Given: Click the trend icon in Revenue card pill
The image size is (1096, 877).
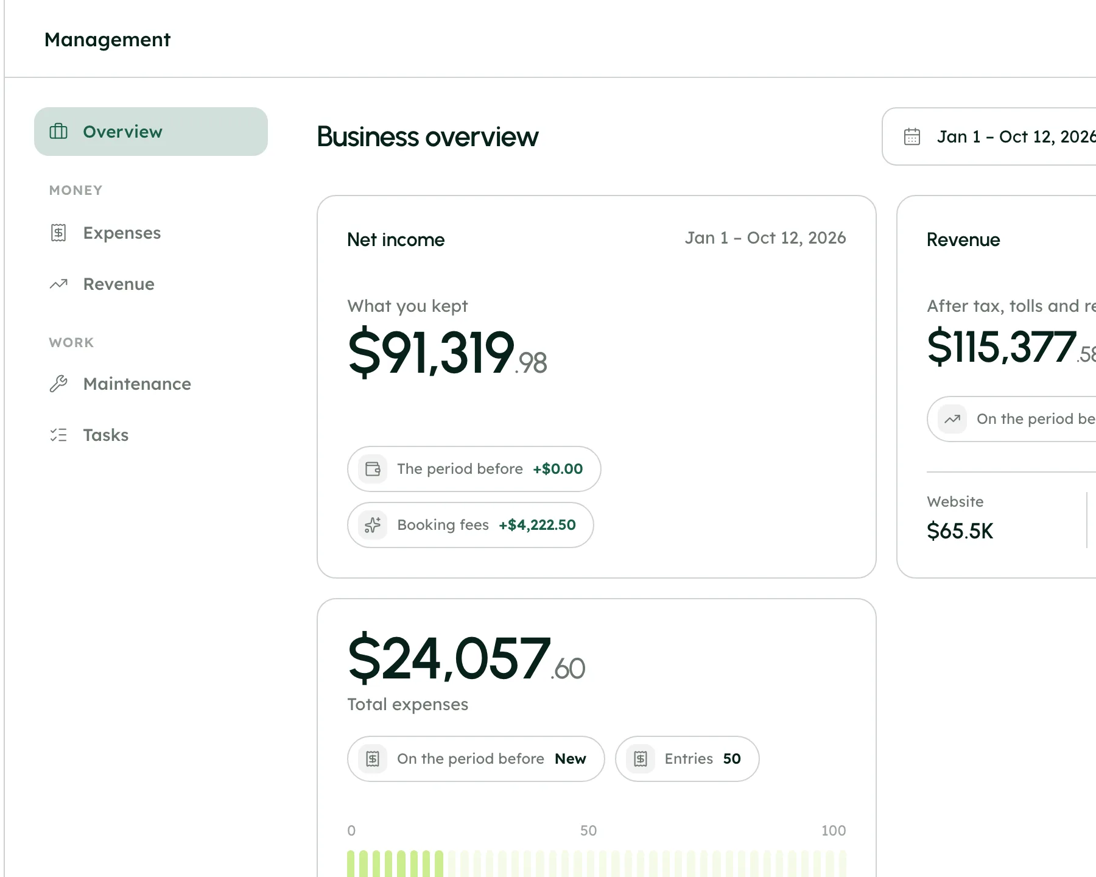Looking at the screenshot, I should point(952,419).
